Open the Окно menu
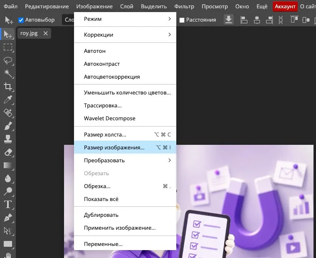 click(x=242, y=7)
